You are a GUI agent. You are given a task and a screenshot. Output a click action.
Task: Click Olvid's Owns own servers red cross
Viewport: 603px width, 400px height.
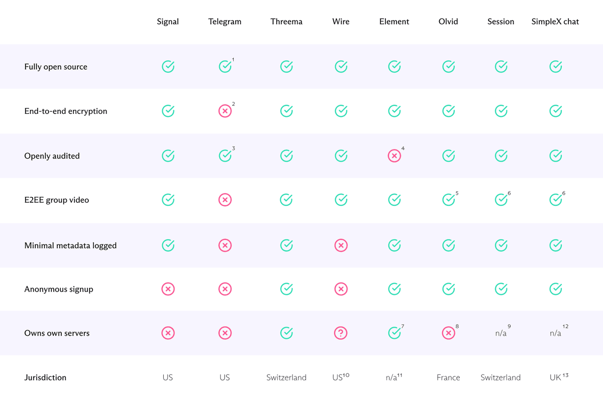pos(448,333)
